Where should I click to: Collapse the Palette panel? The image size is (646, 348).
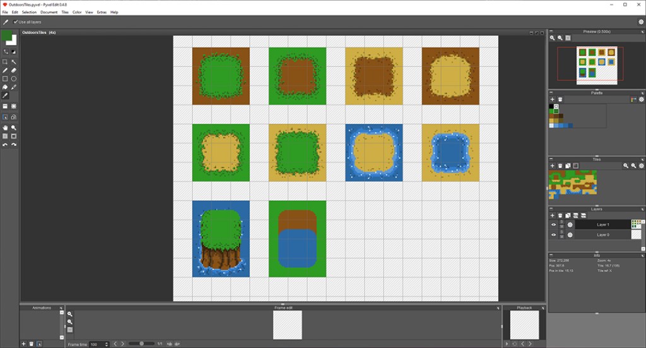tap(551, 93)
